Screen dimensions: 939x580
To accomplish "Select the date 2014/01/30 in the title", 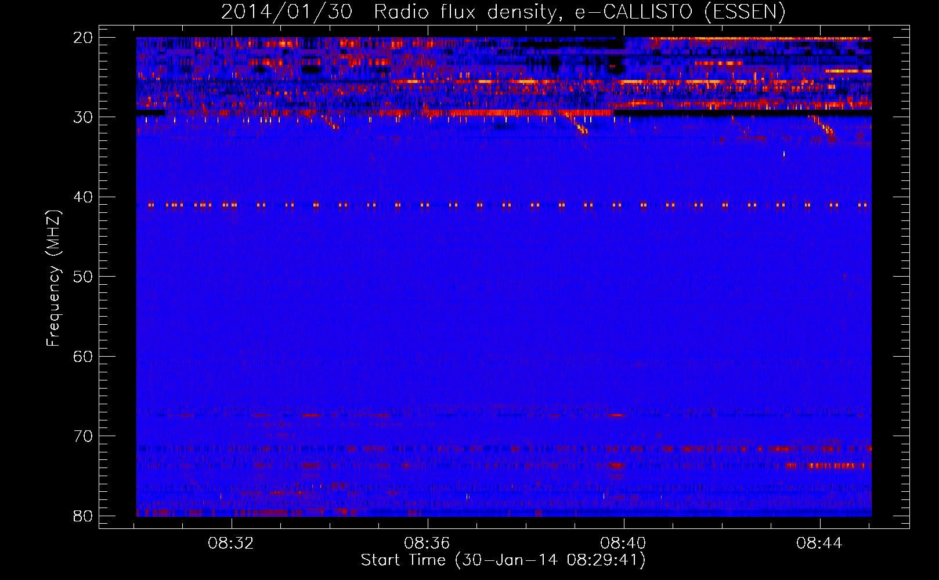I will pyautogui.click(x=287, y=12).
